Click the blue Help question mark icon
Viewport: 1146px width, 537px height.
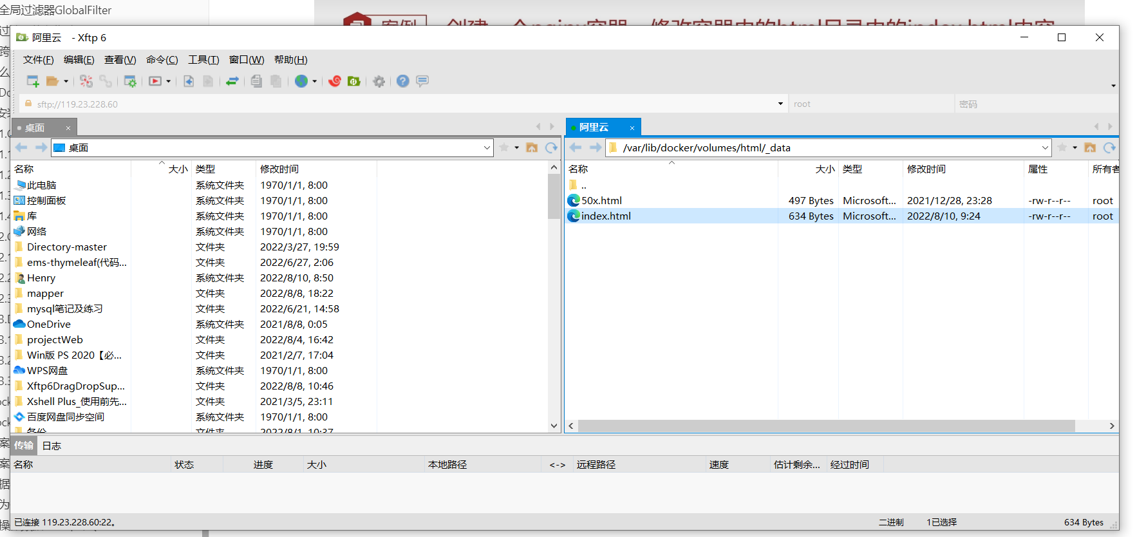(403, 81)
